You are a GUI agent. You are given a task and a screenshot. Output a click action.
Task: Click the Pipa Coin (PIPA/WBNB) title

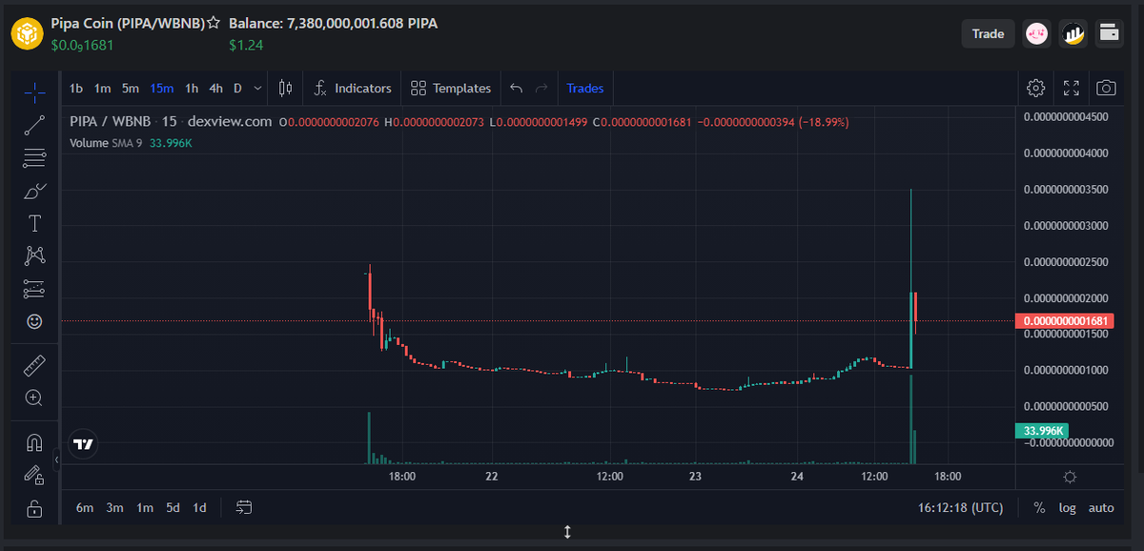pos(128,22)
